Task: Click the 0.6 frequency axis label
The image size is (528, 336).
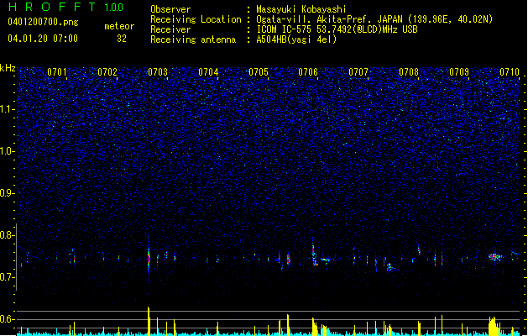Action: tap(8, 319)
